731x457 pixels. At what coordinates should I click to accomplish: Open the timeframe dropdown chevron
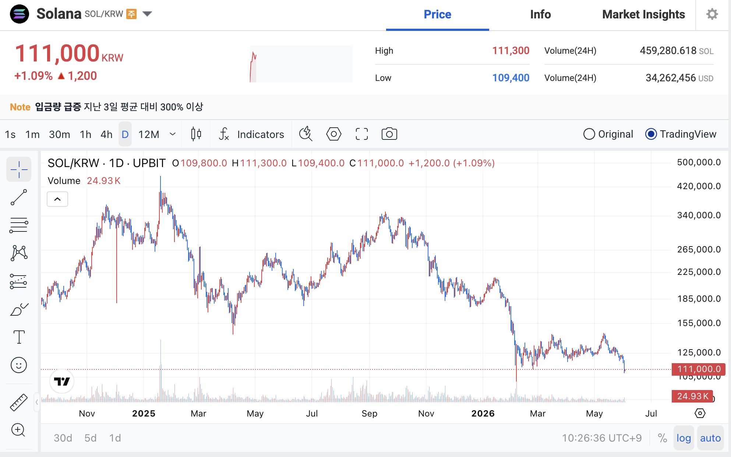tap(173, 134)
